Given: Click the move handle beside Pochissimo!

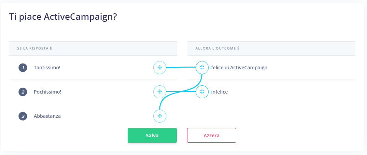Looking at the screenshot, I should pyautogui.click(x=160, y=92).
